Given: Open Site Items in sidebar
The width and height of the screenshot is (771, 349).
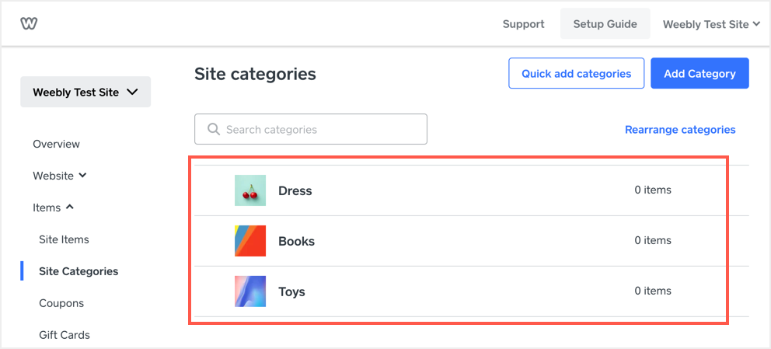Looking at the screenshot, I should pyautogui.click(x=64, y=239).
